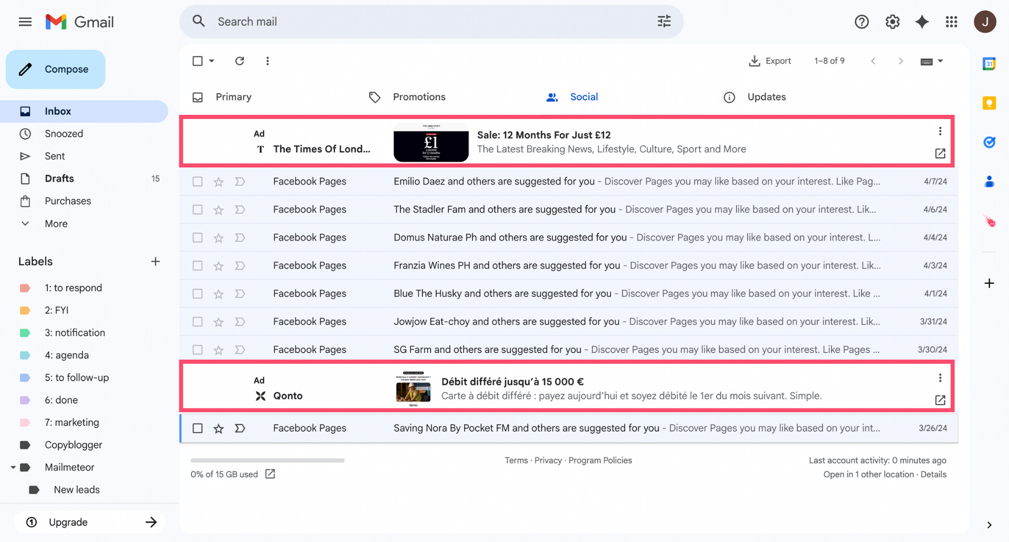Switch to the Promotions tab
This screenshot has height=542, width=1009.
coord(419,97)
